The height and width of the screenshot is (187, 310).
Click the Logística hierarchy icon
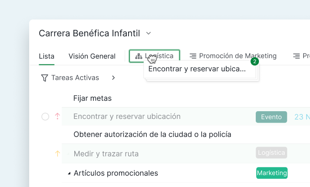pos(139,56)
